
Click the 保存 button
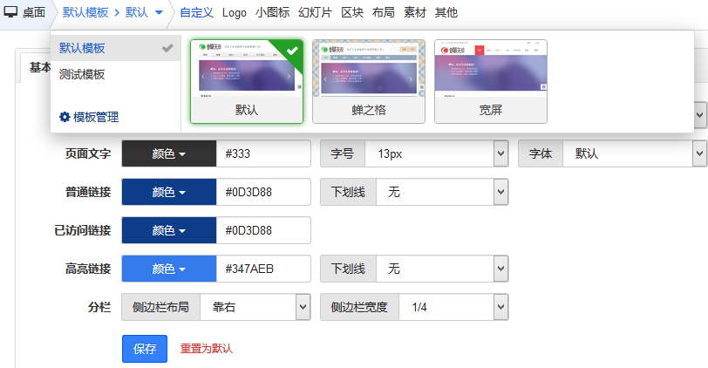145,349
